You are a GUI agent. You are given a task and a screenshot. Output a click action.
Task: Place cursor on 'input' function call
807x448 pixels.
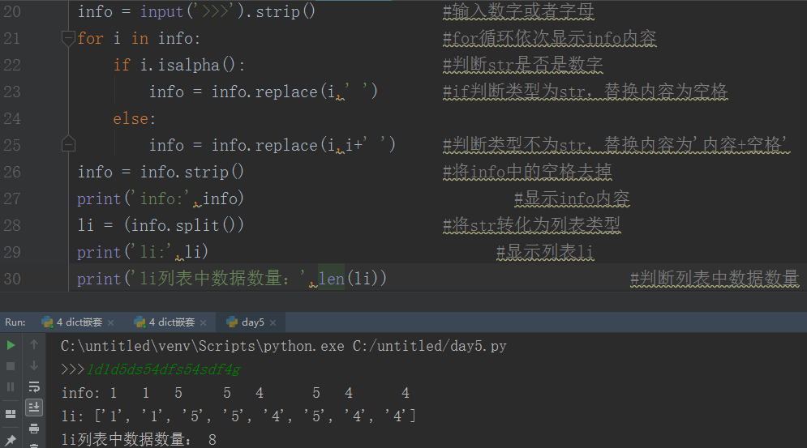click(x=161, y=11)
